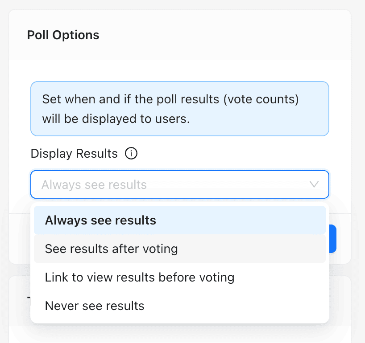Collapse the Display Results dropdown field
The height and width of the screenshot is (343, 365).
(179, 184)
